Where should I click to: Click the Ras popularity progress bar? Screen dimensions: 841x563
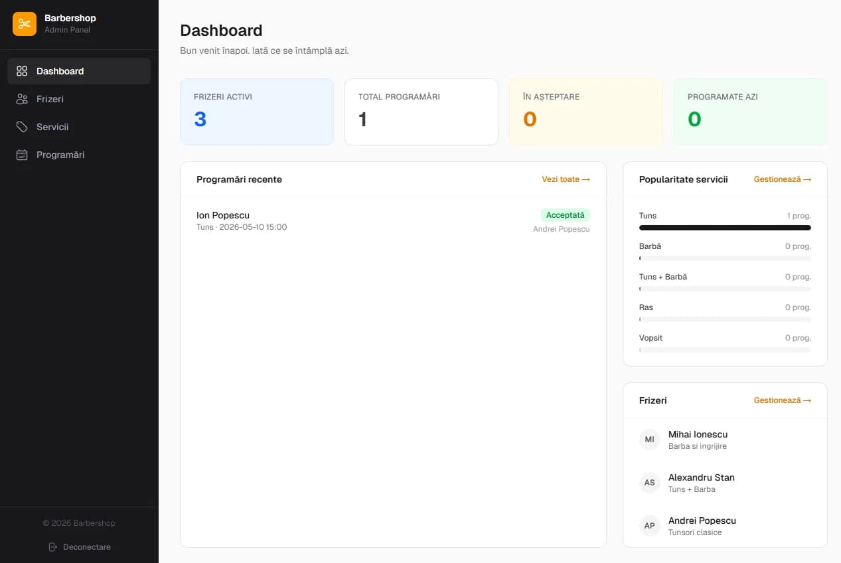coord(725,319)
